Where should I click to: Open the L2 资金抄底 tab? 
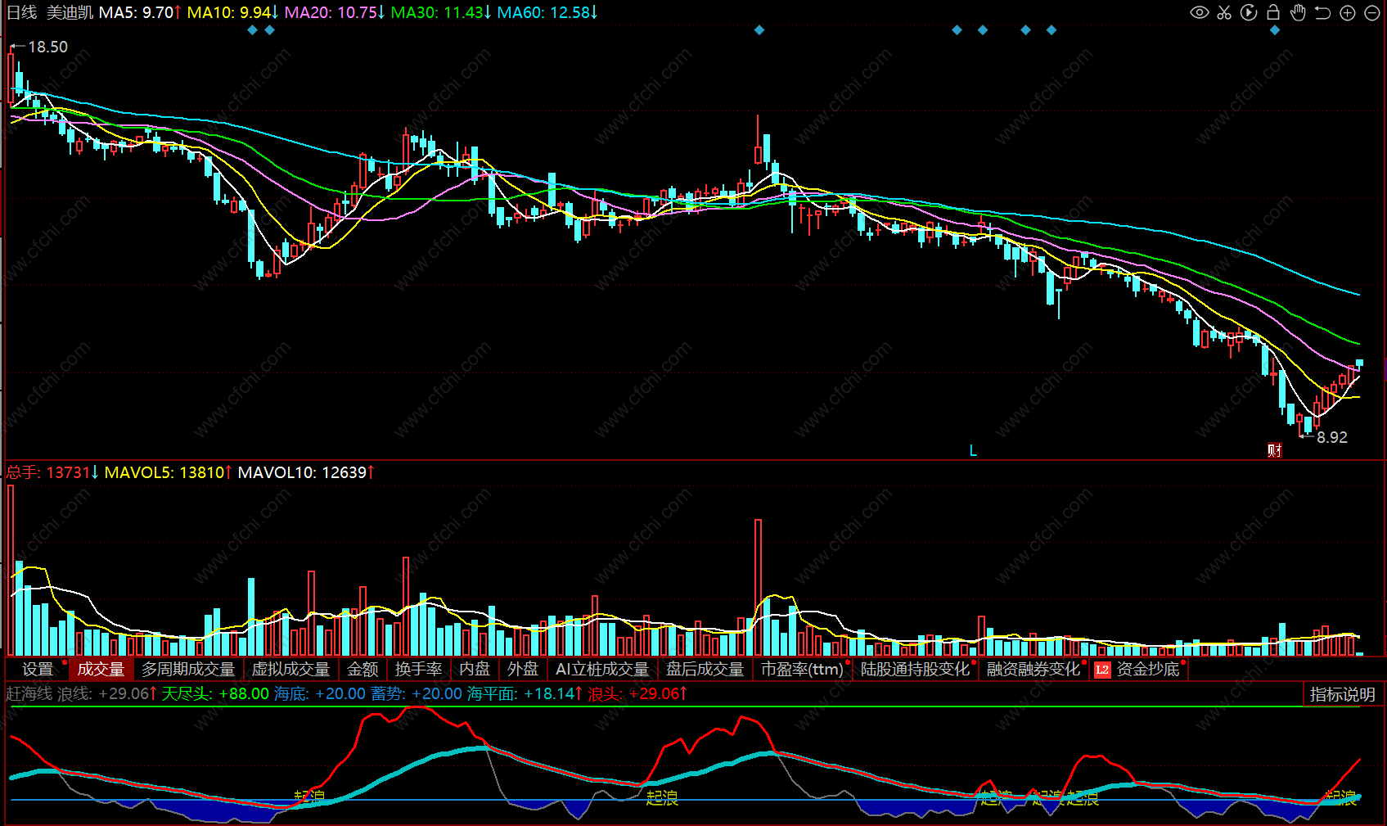[1139, 670]
